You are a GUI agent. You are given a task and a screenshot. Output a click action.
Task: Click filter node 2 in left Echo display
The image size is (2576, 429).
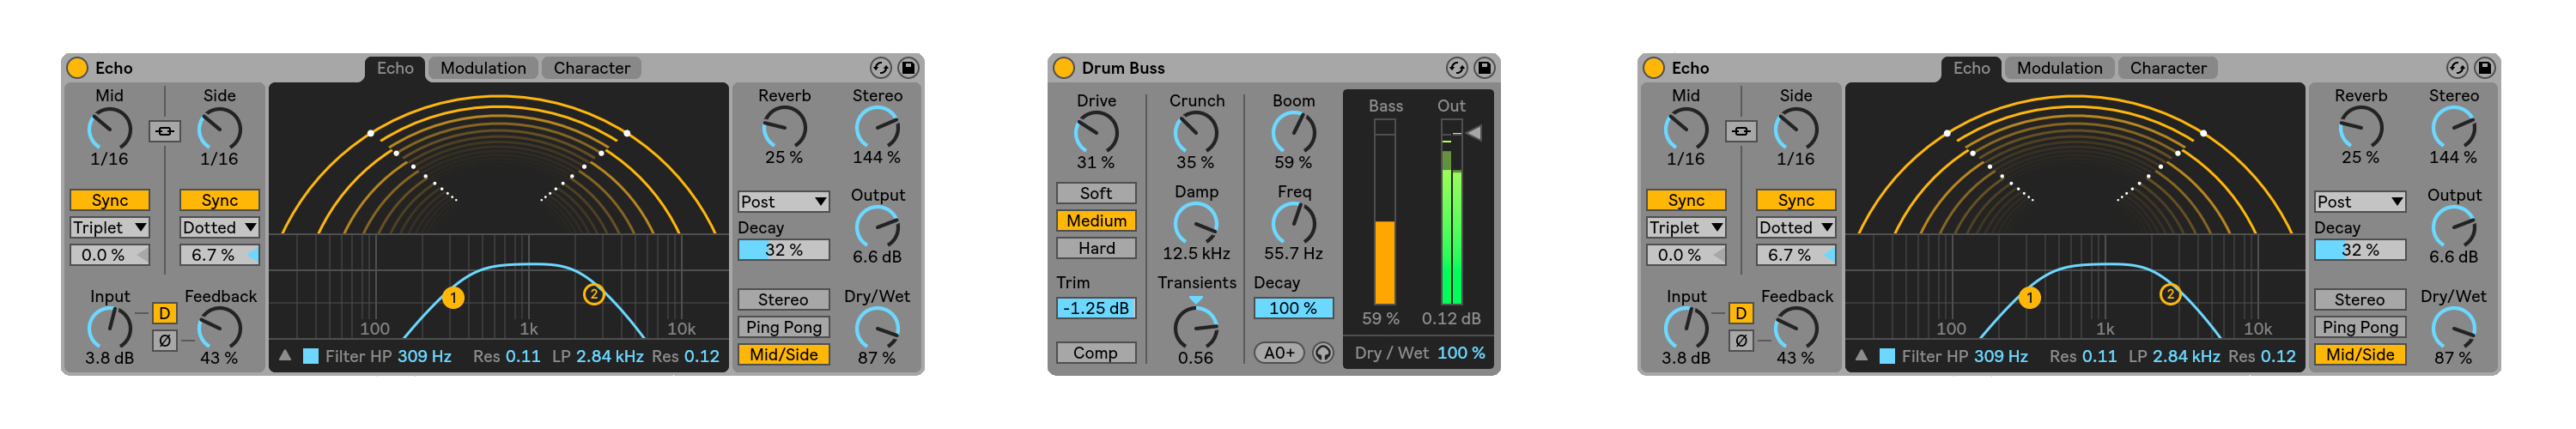point(594,294)
